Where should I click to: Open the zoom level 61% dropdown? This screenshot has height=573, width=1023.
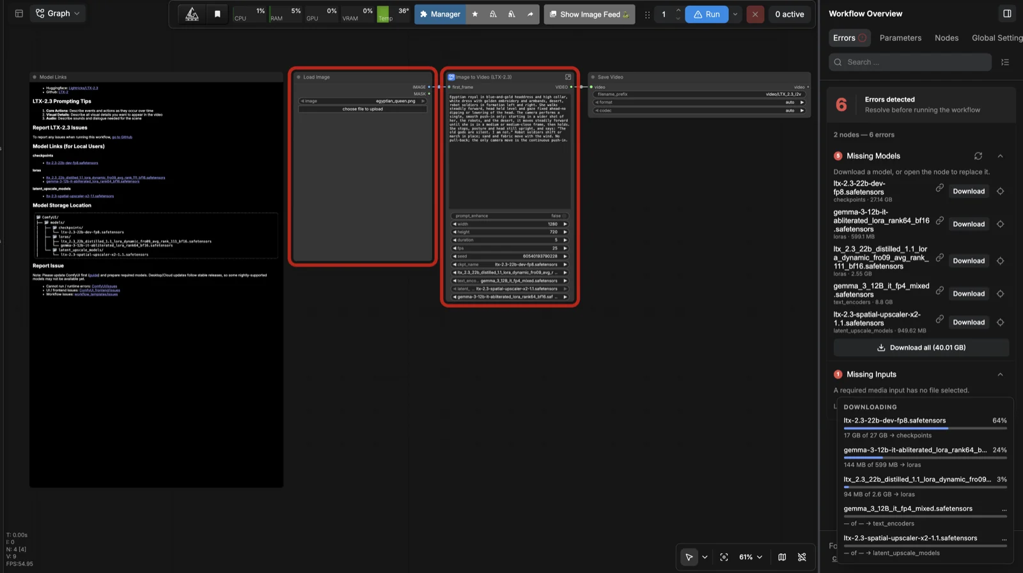point(751,557)
